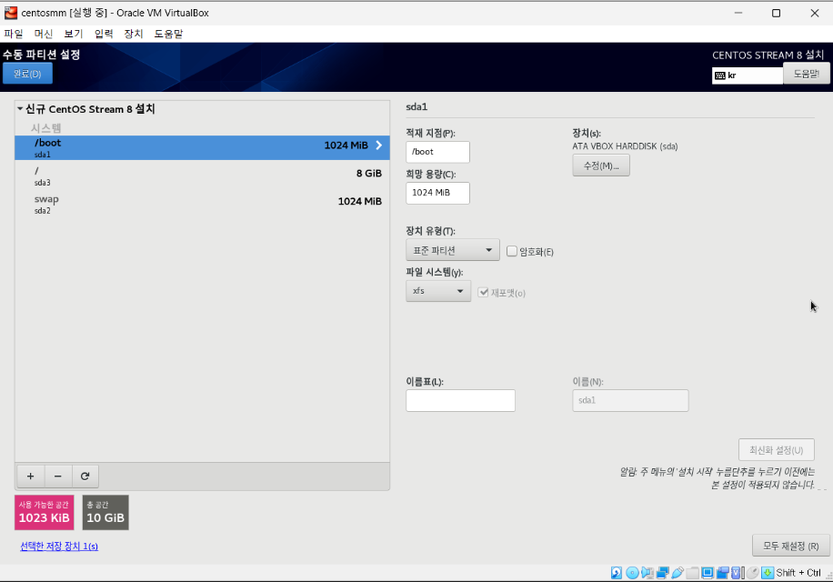Click the USB devices status icon
Image resolution: width=833 pixels, height=582 pixels.
pos(677,572)
